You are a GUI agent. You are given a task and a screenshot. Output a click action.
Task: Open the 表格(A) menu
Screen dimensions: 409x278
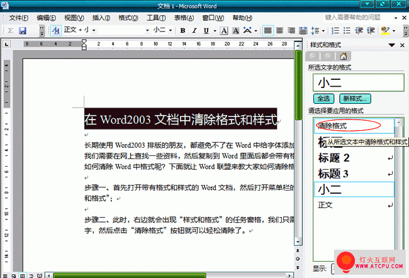pyautogui.click(x=184, y=18)
